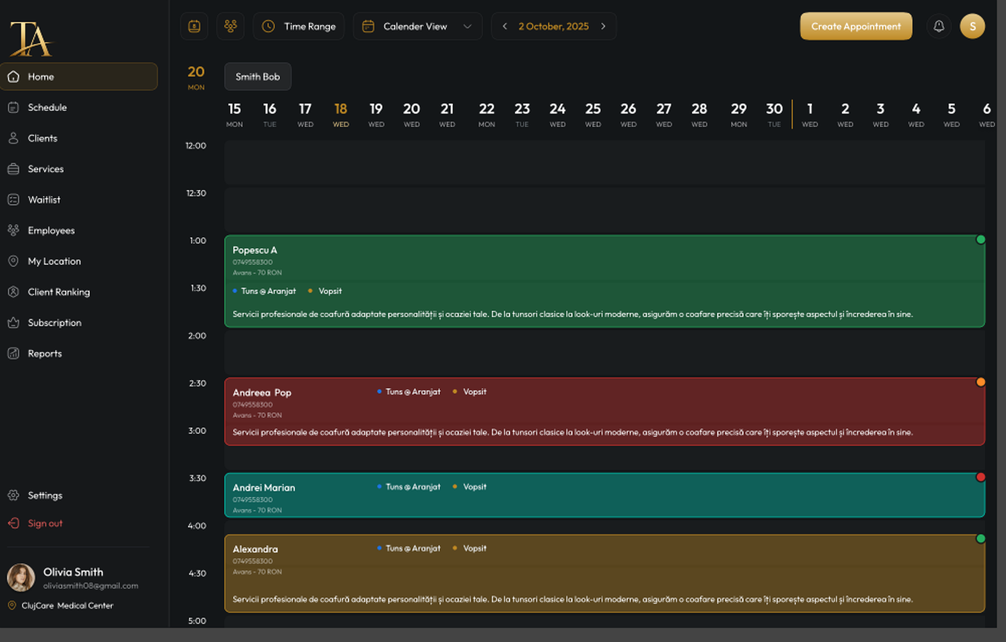Open the Services section
This screenshot has width=1006, height=642.
[x=46, y=169]
